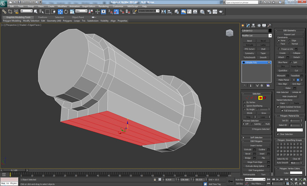
Task: Switch to the Freeform ribbon tab
Action: 43,17
